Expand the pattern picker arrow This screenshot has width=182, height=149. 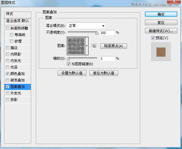[x=87, y=46]
